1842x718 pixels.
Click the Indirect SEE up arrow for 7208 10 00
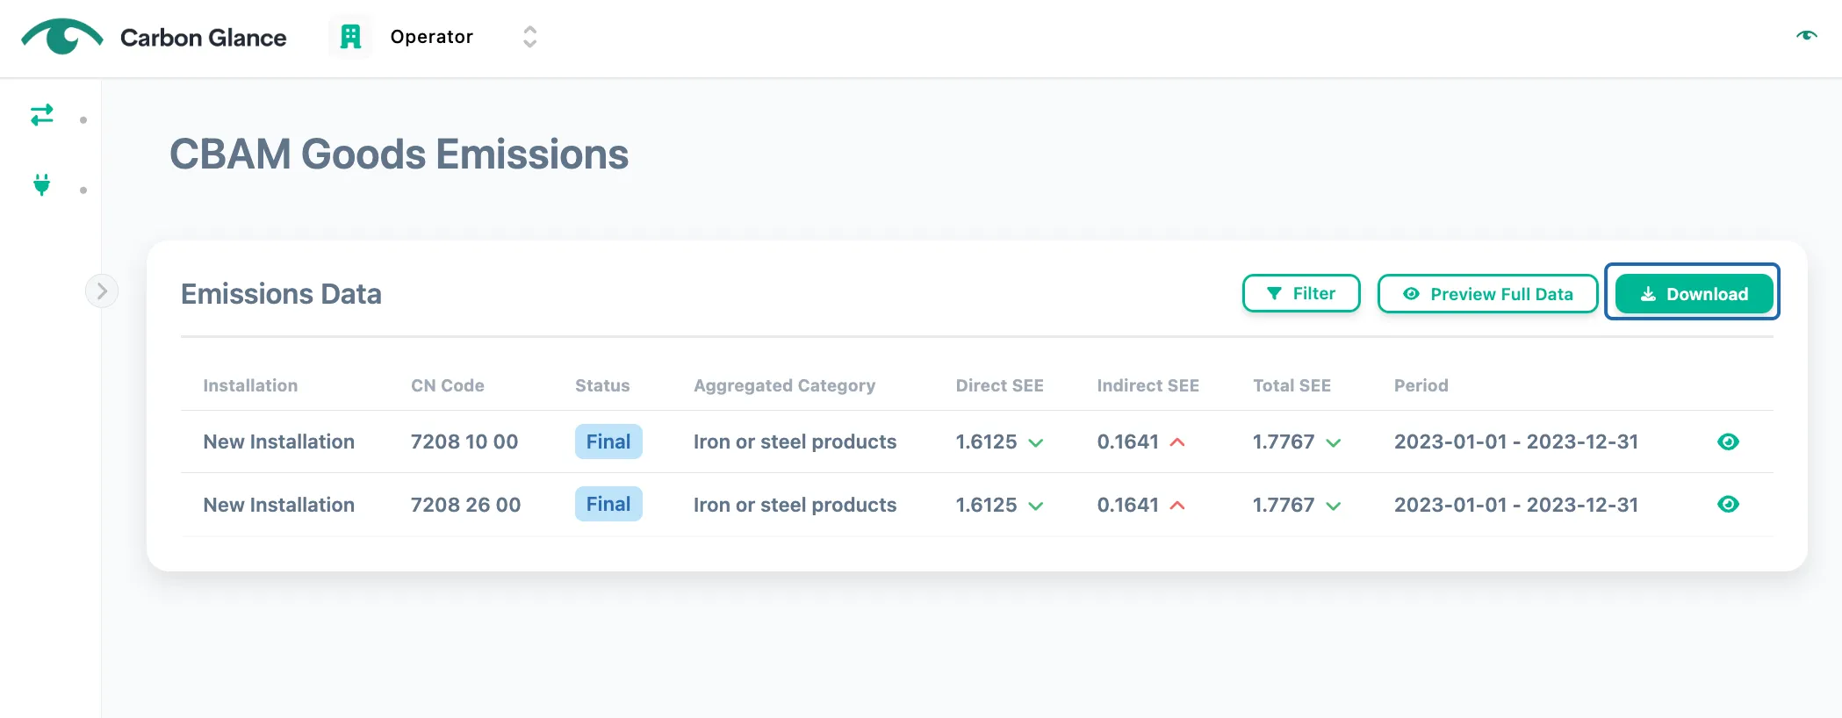click(x=1177, y=442)
